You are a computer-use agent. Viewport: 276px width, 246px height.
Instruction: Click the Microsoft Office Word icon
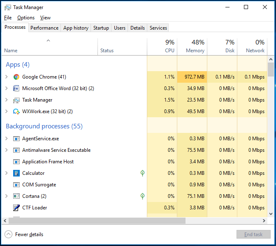click(x=16, y=88)
